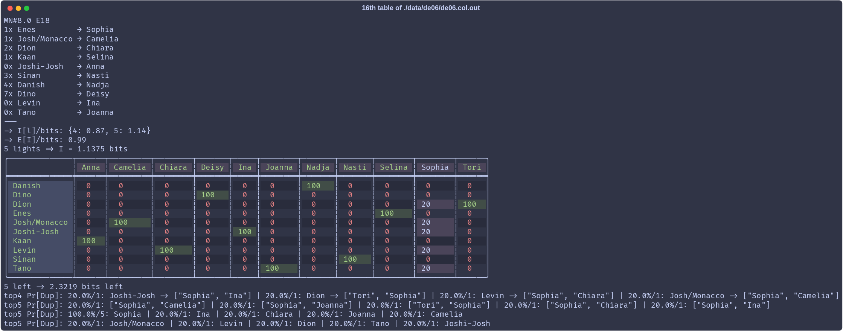Click the 20 cell in the Tano row
843x331 pixels.
435,268
